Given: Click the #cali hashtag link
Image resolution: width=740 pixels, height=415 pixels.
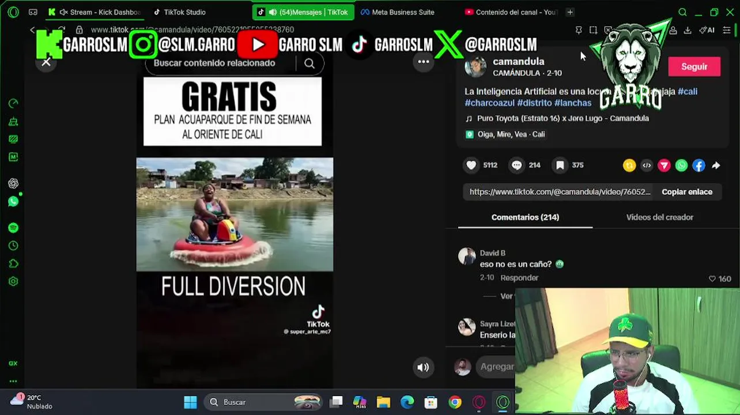Looking at the screenshot, I should [688, 92].
